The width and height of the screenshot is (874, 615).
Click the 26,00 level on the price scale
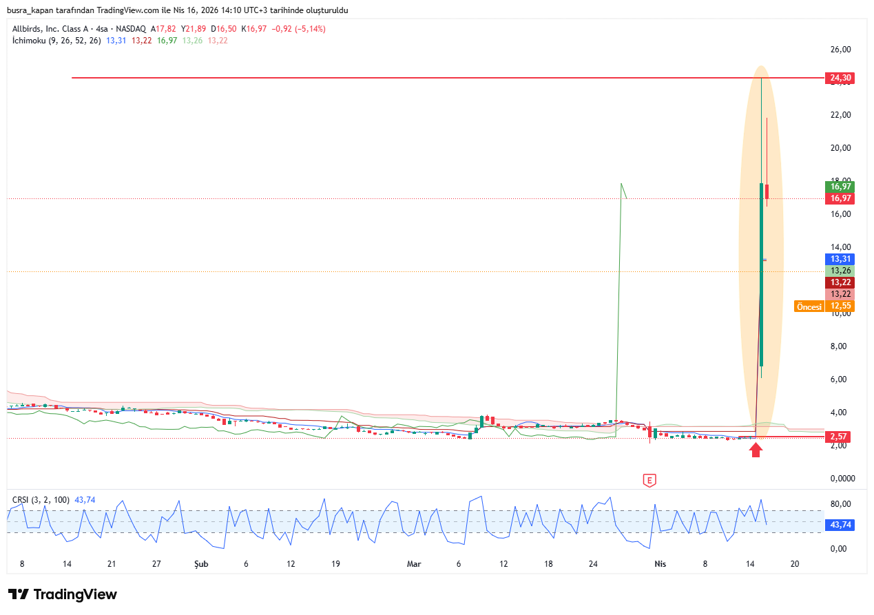(840, 50)
